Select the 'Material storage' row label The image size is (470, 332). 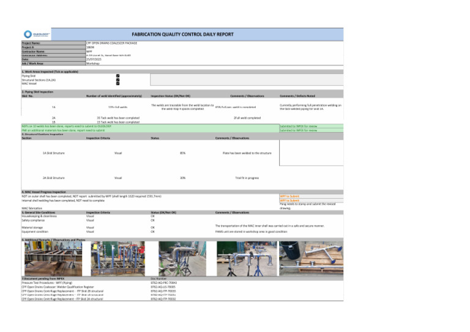pyautogui.click(x=32, y=227)
